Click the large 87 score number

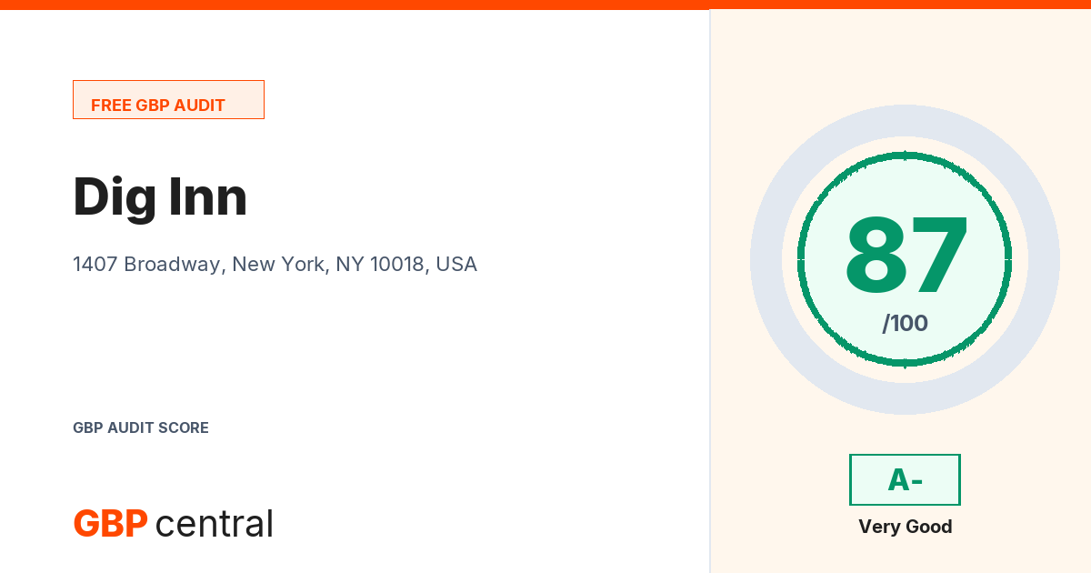pos(906,257)
